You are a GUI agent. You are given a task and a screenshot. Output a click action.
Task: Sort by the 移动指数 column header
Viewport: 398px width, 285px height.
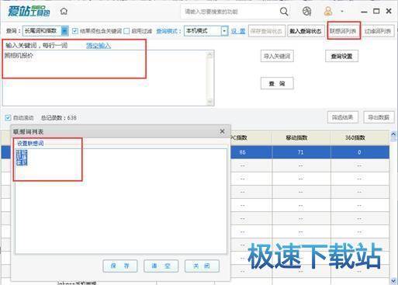click(301, 137)
